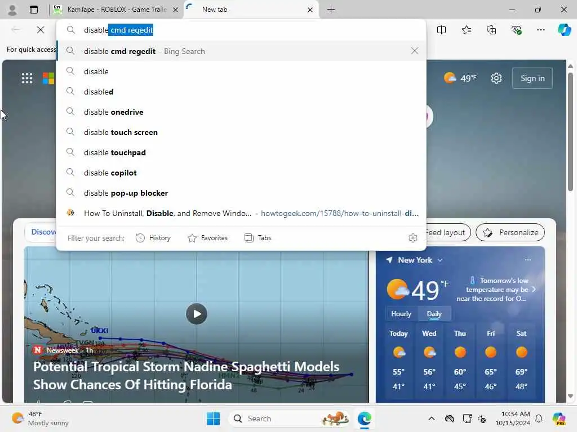Viewport: 577px width, 432px height.
Task: Open the muted volume tray icon
Action: [482, 418]
